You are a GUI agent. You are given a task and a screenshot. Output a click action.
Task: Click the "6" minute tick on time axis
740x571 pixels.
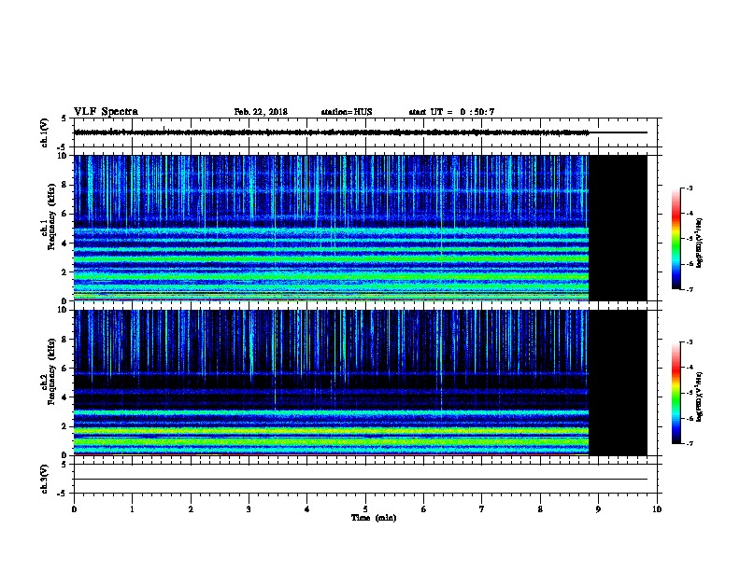pyautogui.click(x=424, y=509)
